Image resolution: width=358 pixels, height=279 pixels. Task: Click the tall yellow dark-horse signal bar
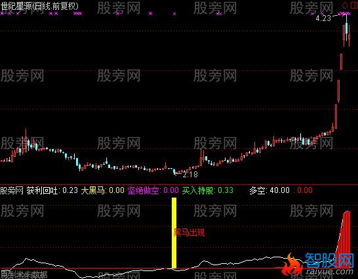[x=174, y=233]
